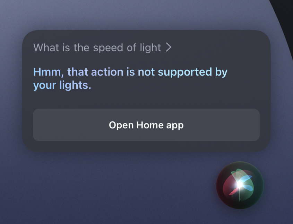This screenshot has height=224, width=293.
Task: Open Home app button
Action: (x=146, y=125)
